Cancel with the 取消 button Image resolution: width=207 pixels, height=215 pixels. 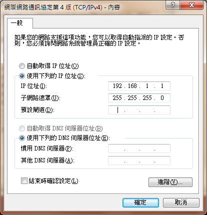(181, 202)
